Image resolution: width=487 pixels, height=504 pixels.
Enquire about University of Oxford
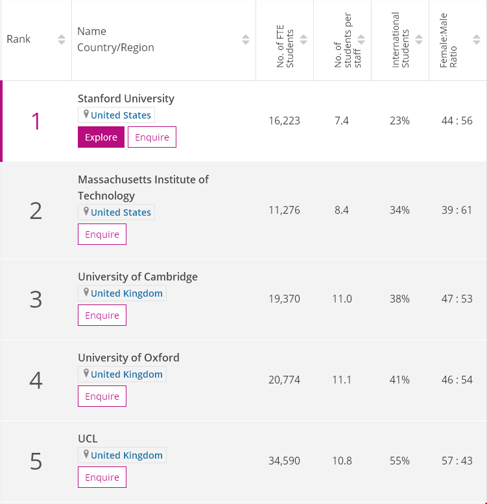[x=102, y=396]
